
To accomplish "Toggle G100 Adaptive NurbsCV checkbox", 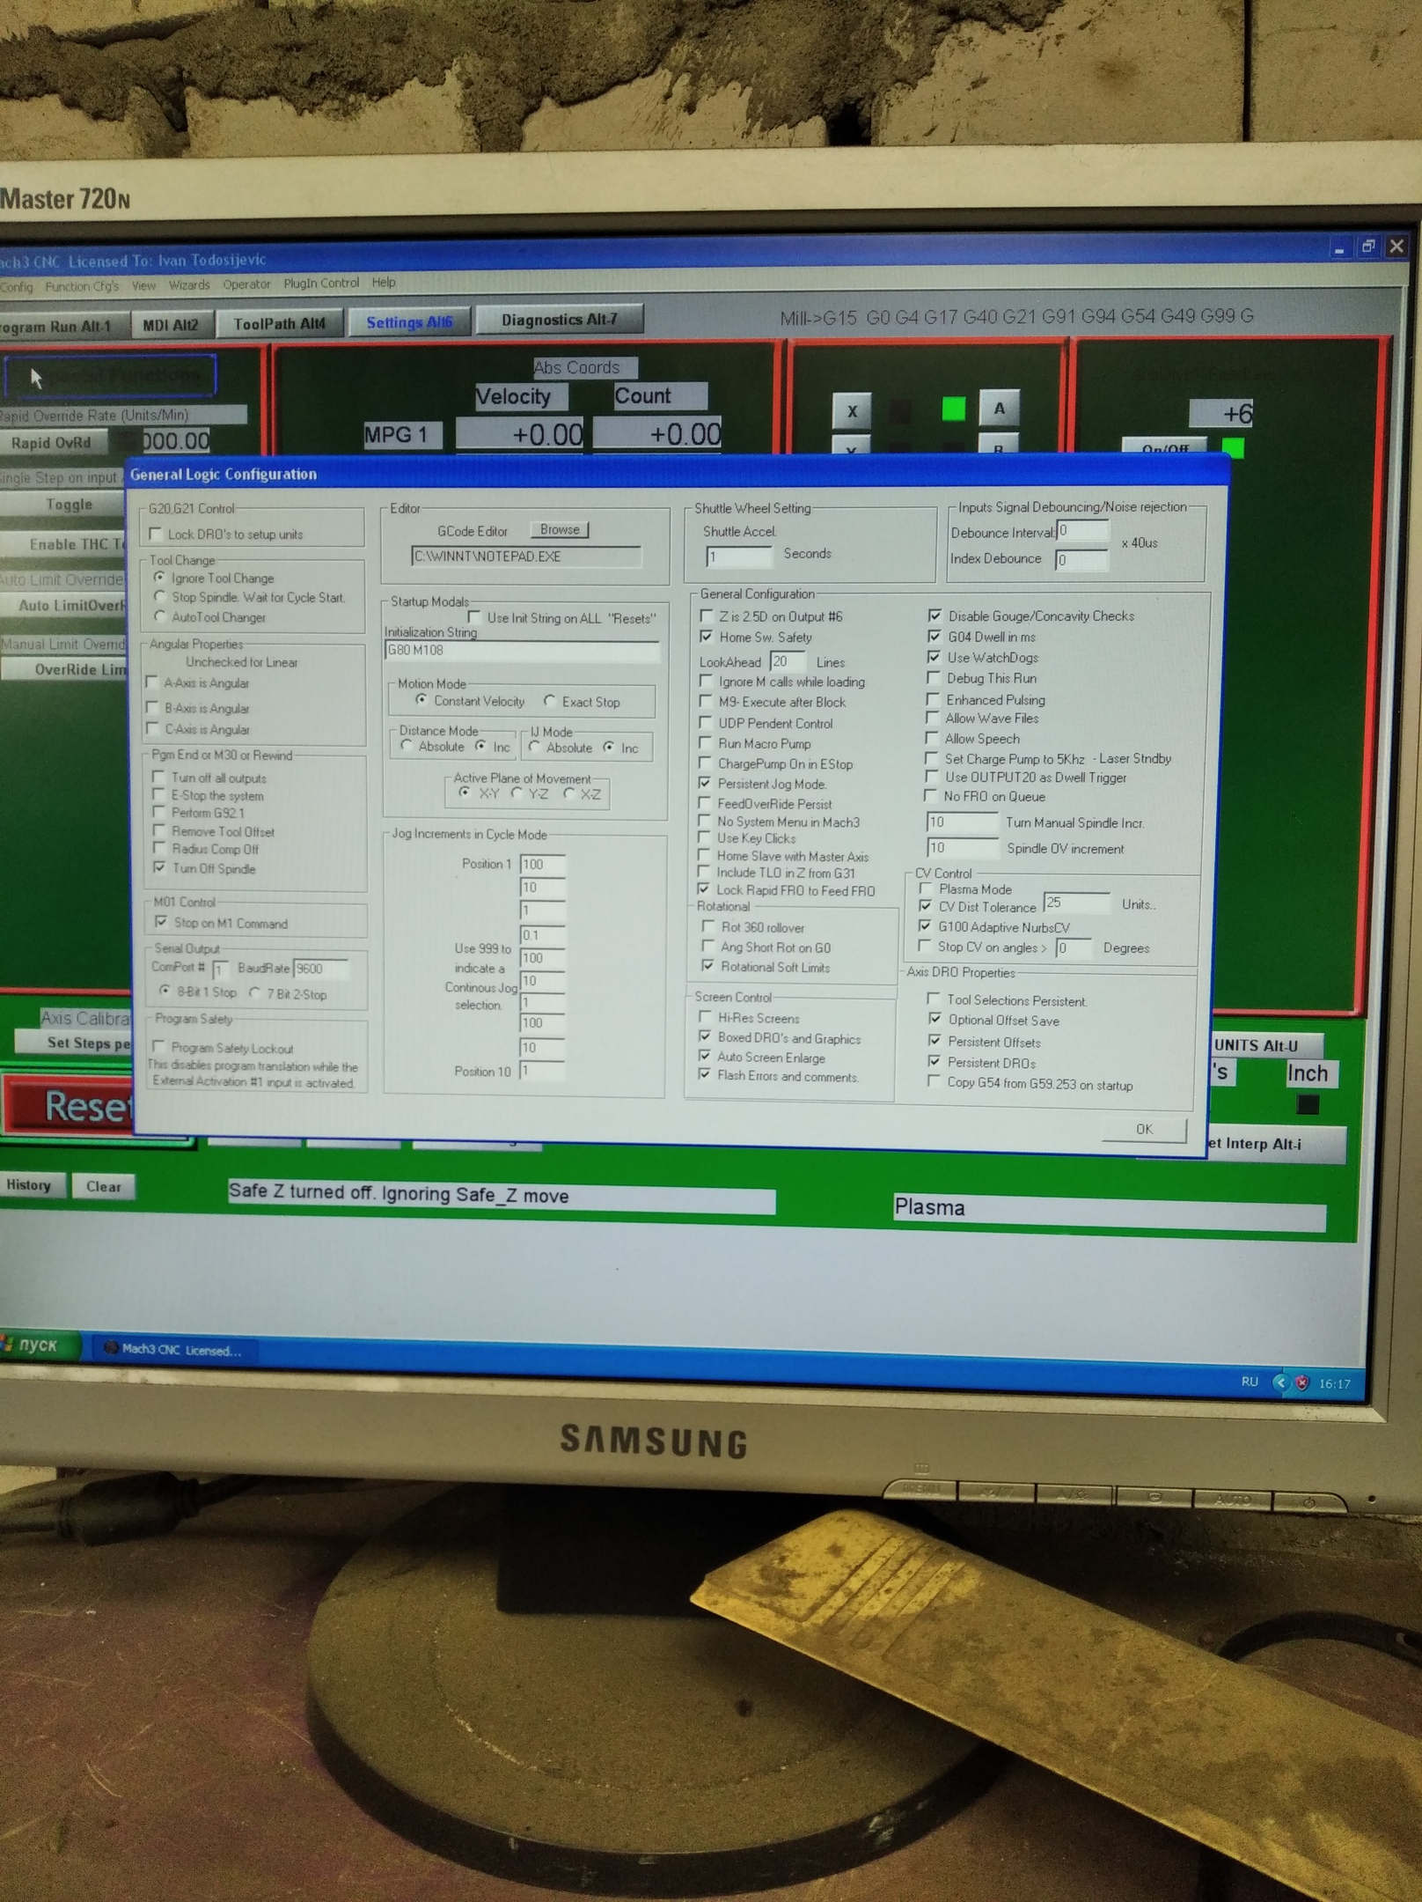I will 925,925.
